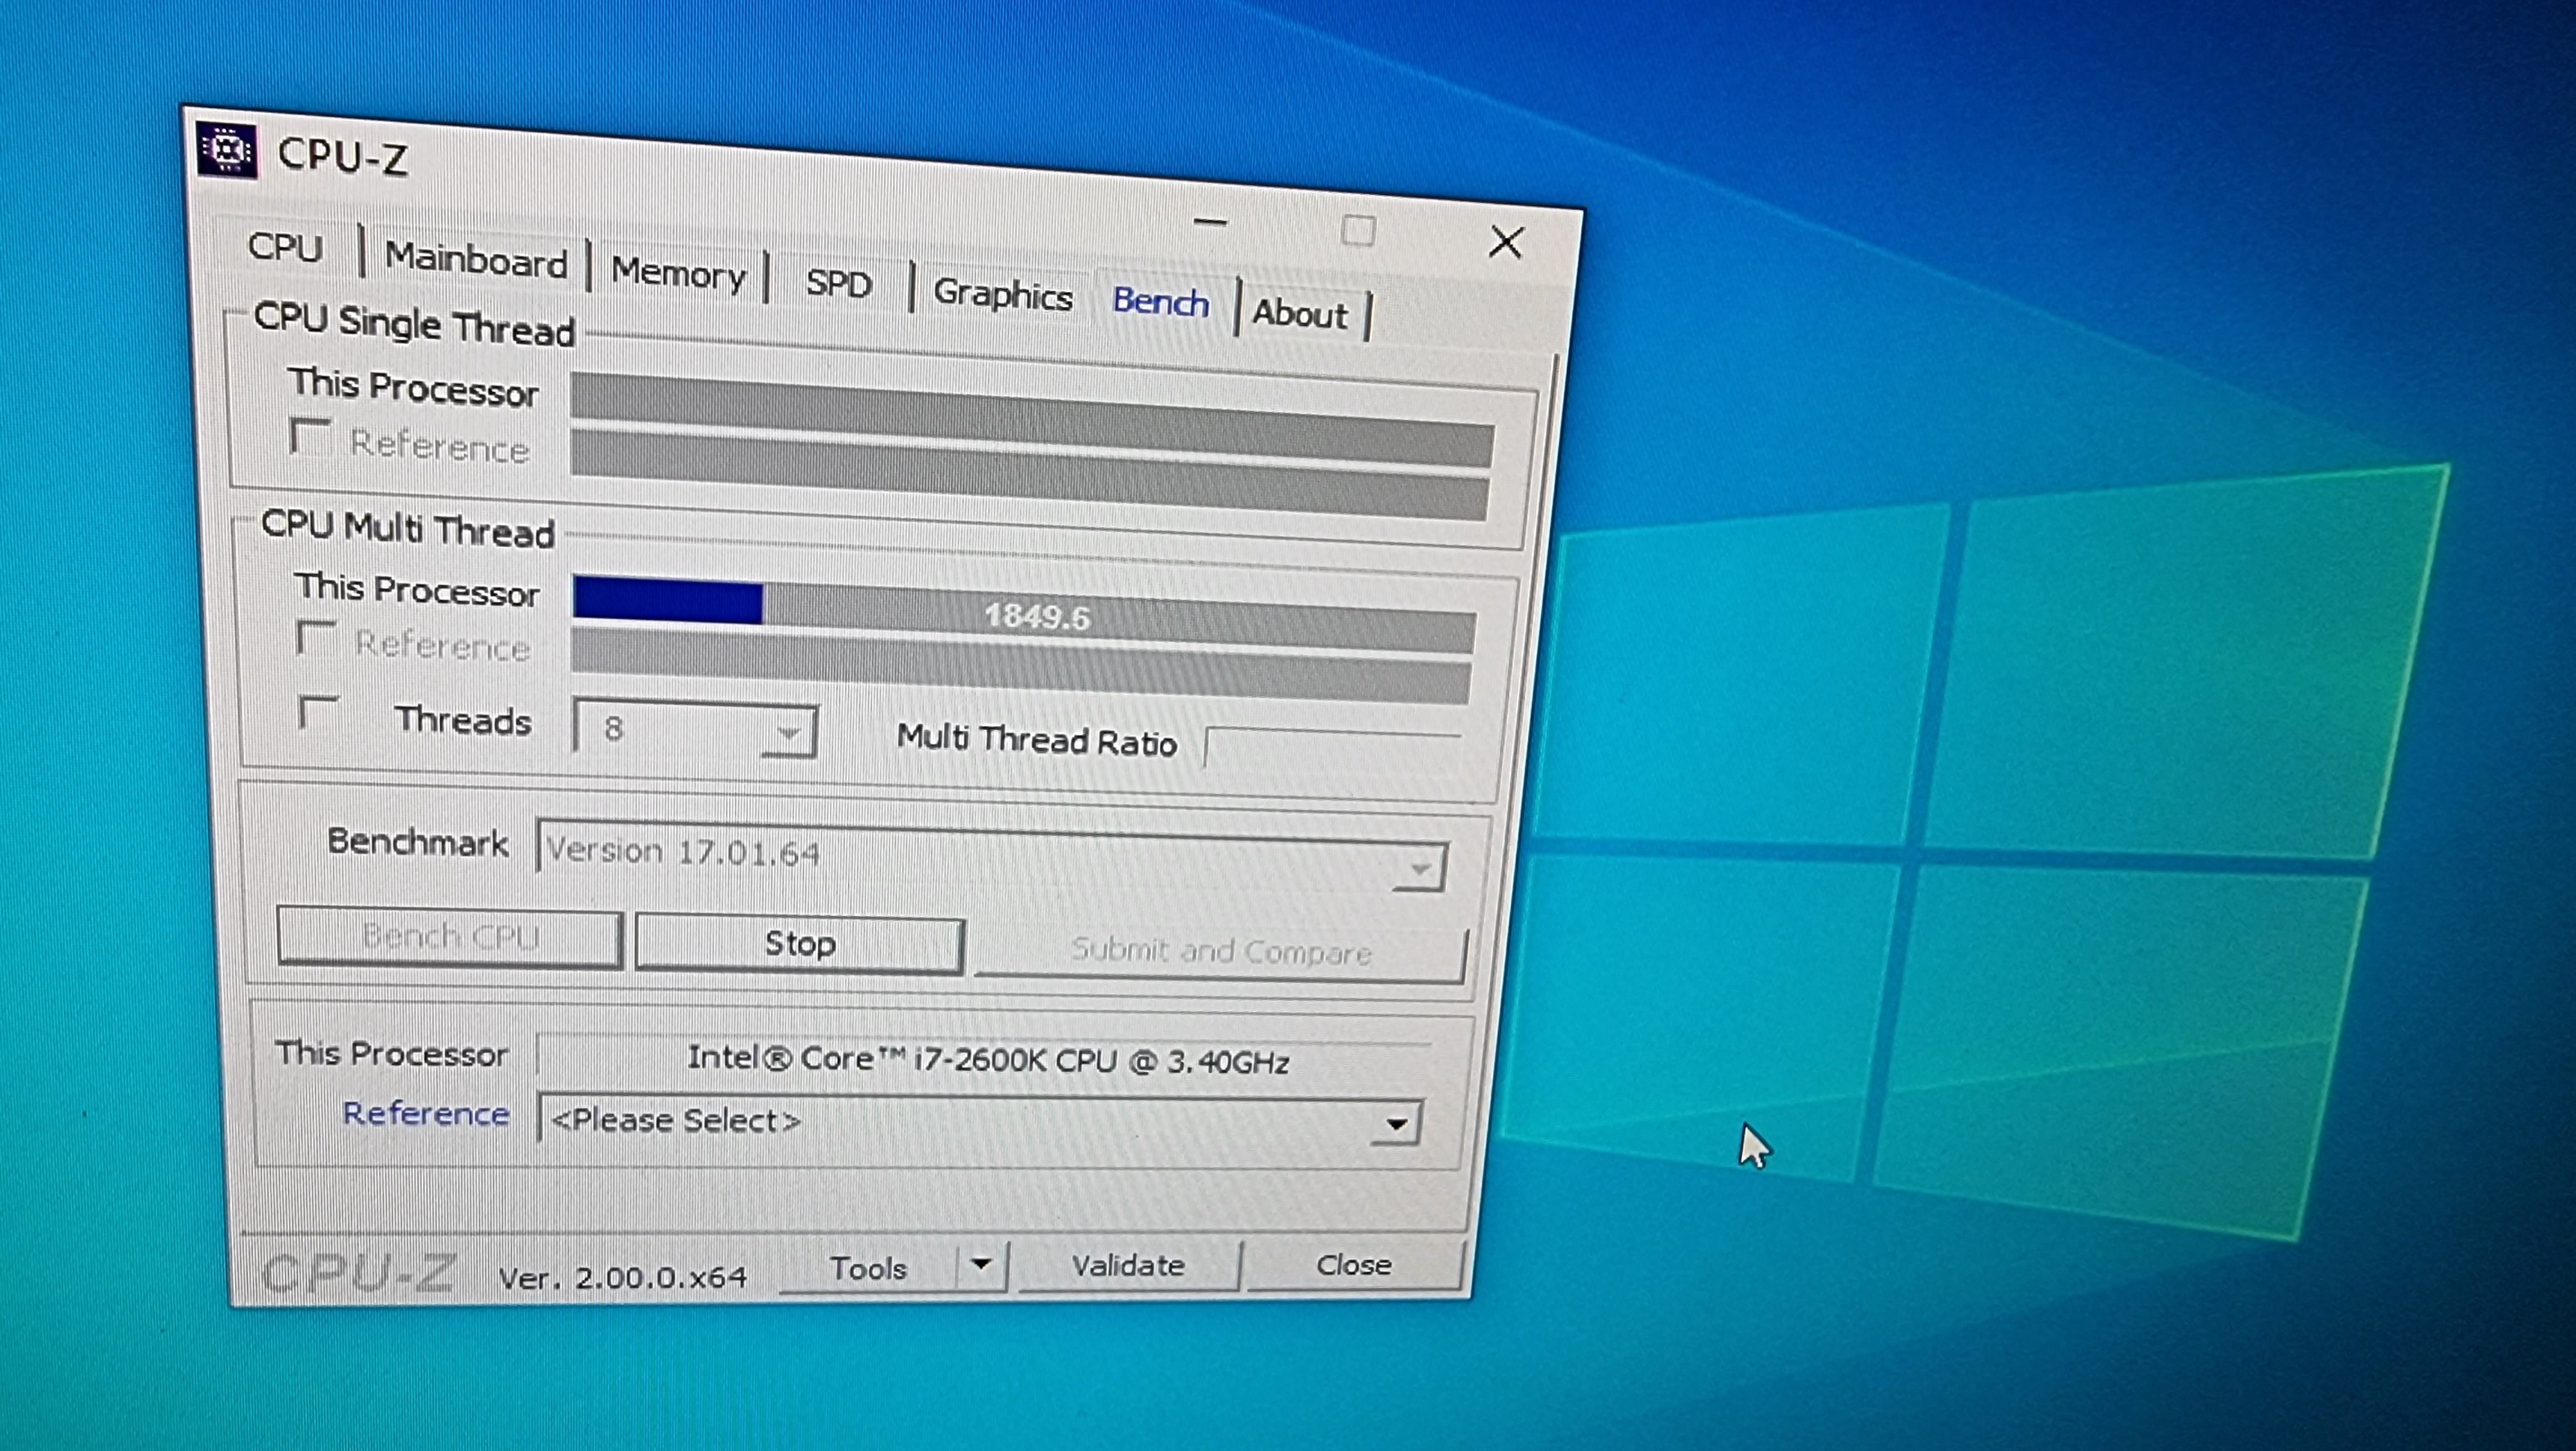Close the CPU-Z window with X
Viewport: 2576px width, 1451px height.
(1506, 242)
